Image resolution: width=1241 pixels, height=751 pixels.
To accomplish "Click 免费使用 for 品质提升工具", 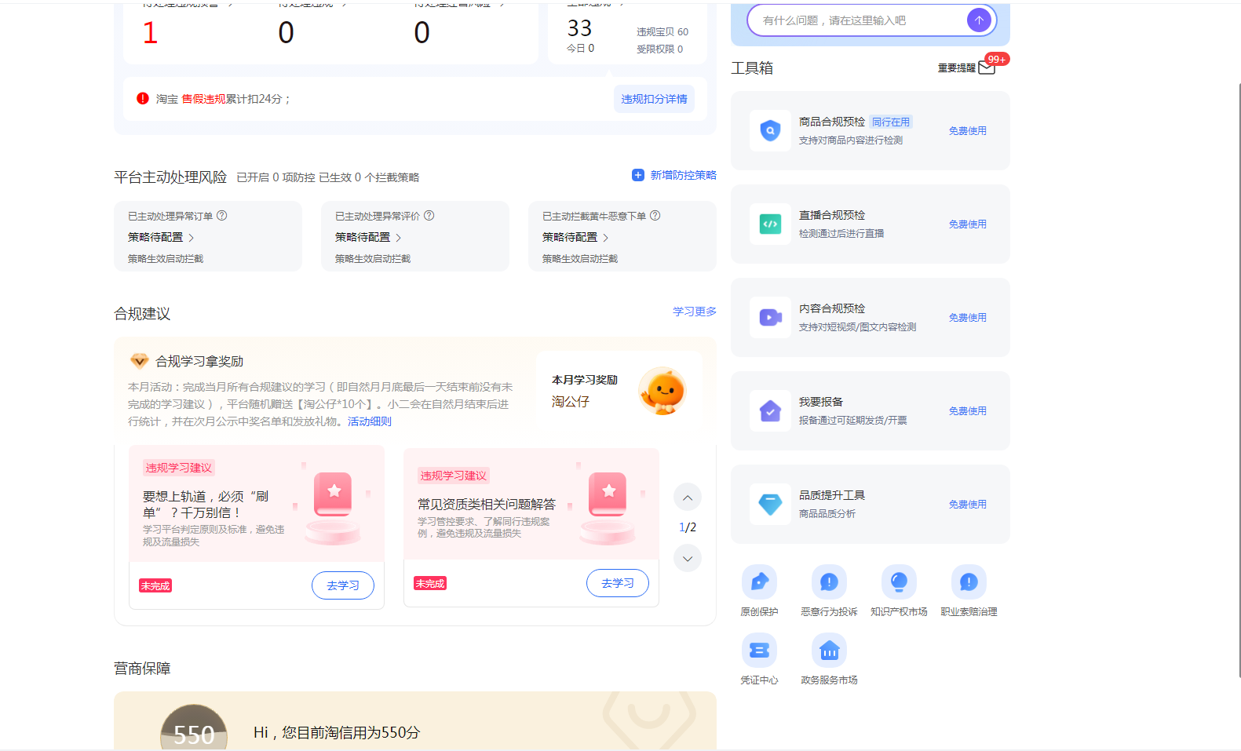I will coord(968,505).
